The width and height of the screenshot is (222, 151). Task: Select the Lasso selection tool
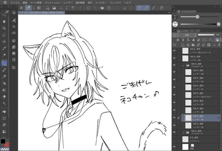click(4, 35)
